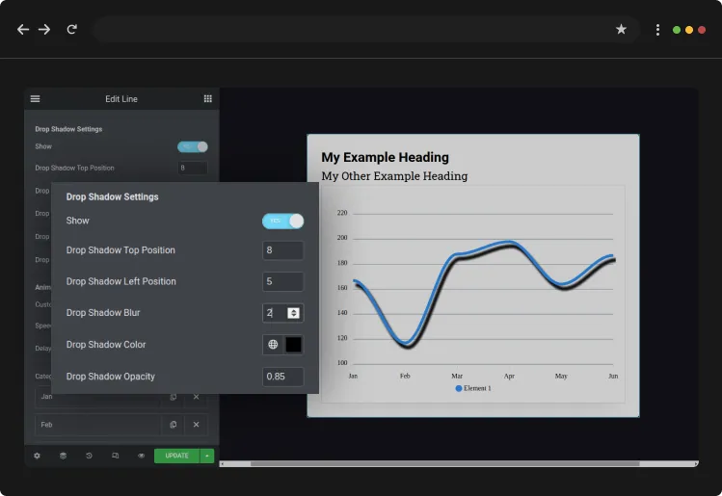This screenshot has height=496, width=722.
Task: Duplicate the Feb category item
Action: [173, 425]
